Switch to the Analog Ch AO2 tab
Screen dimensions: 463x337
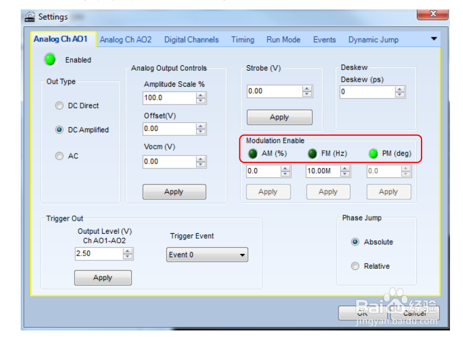coord(126,40)
